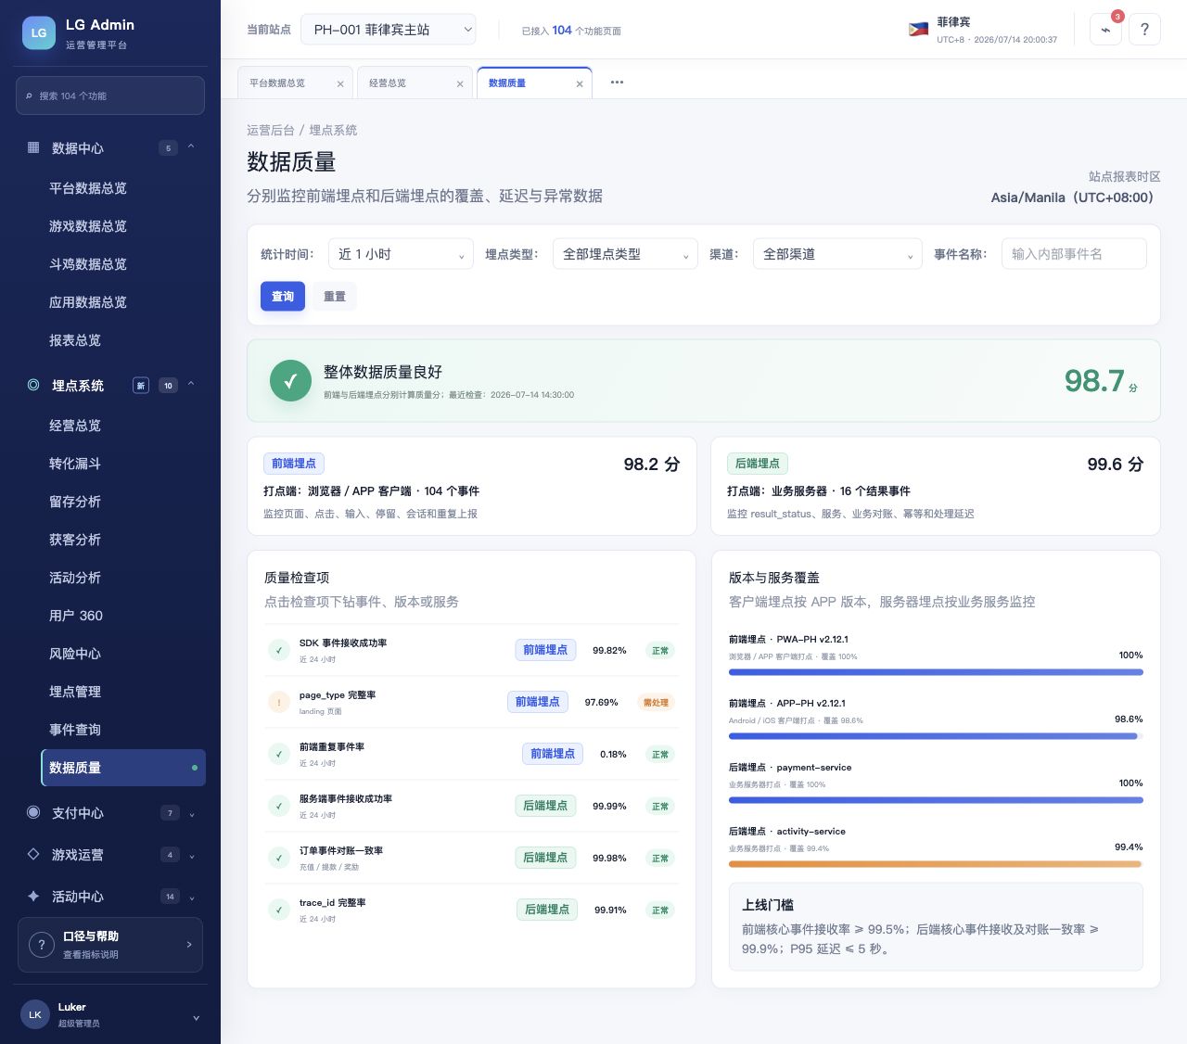1187x1044 pixels.
Task: Open 事件查询 in sidebar
Action: (123, 730)
